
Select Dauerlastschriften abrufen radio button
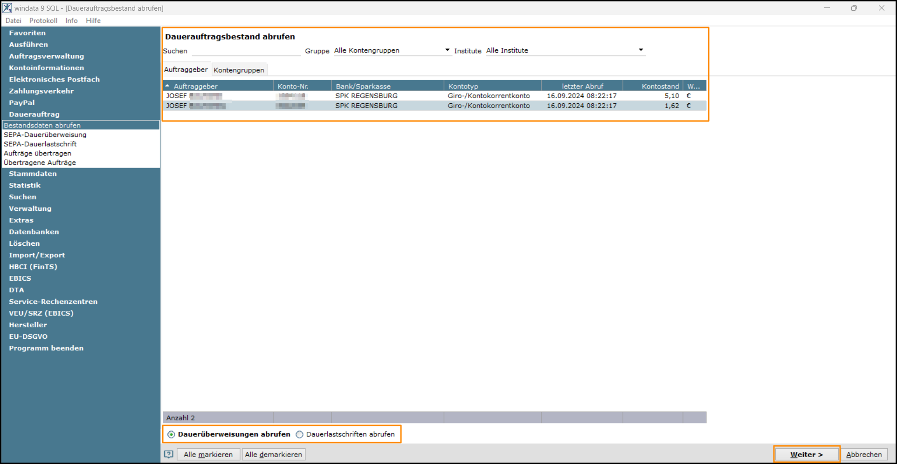(299, 434)
